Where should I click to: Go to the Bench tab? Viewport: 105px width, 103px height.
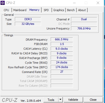[x=71, y=10]
